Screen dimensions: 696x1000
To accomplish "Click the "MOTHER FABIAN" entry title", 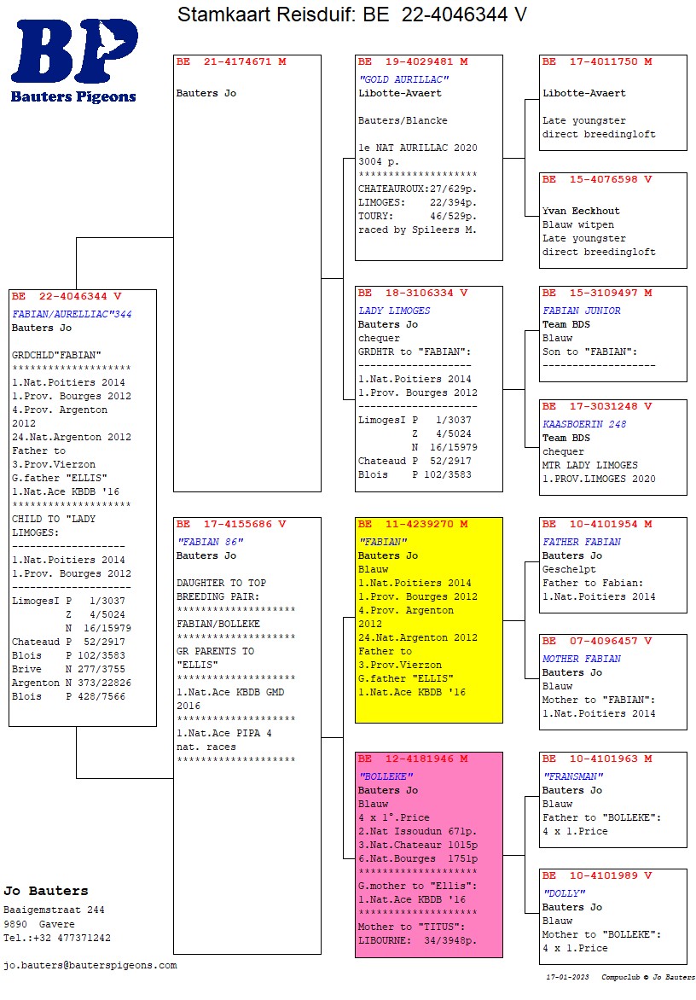I will point(582,659).
